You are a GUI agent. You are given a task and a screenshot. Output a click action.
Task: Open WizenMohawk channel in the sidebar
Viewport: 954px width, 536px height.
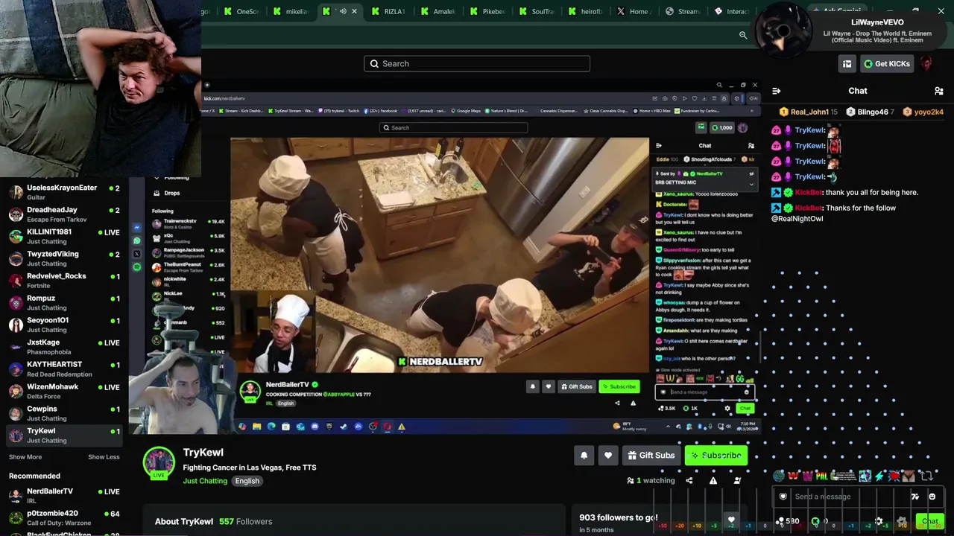click(x=64, y=392)
